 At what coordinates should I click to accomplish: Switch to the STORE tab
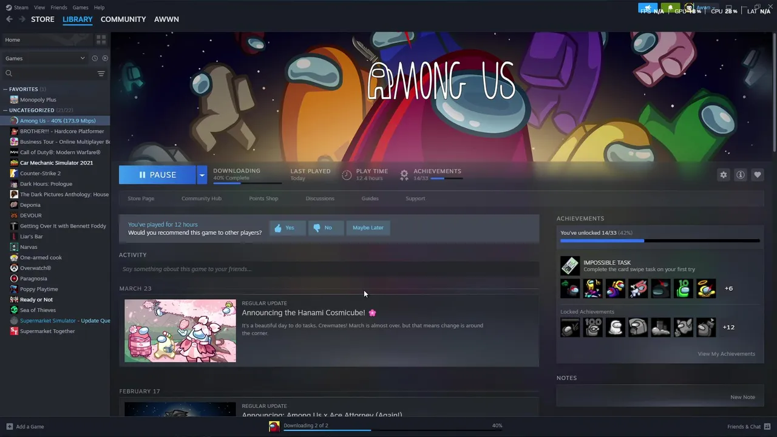(x=42, y=19)
